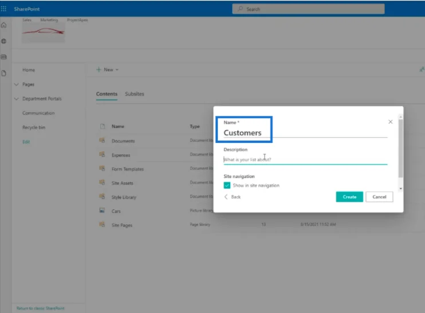The height and width of the screenshot is (313, 425).
Task: Open Communication in site navigation
Action: point(38,113)
